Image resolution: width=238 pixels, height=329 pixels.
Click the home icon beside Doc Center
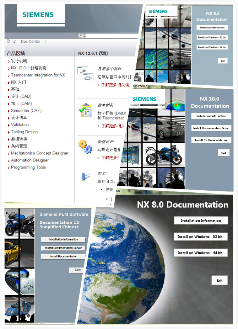15,42
